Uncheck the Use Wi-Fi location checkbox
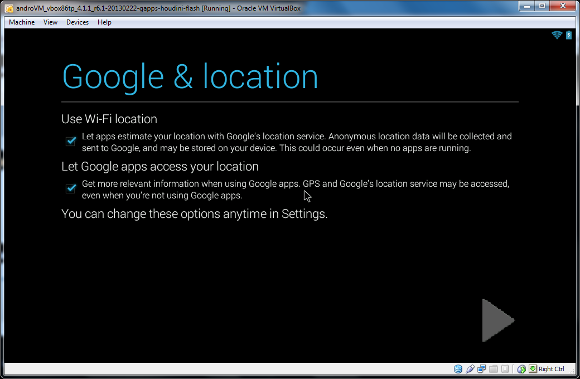The width and height of the screenshot is (580, 379). 71,141
